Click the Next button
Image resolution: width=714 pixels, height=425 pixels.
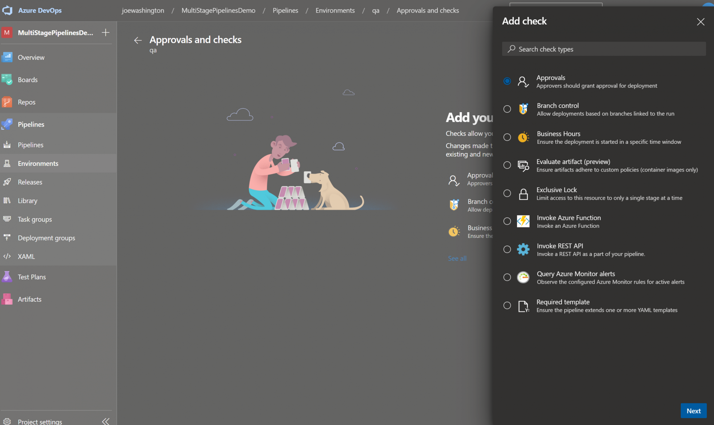pyautogui.click(x=693, y=411)
